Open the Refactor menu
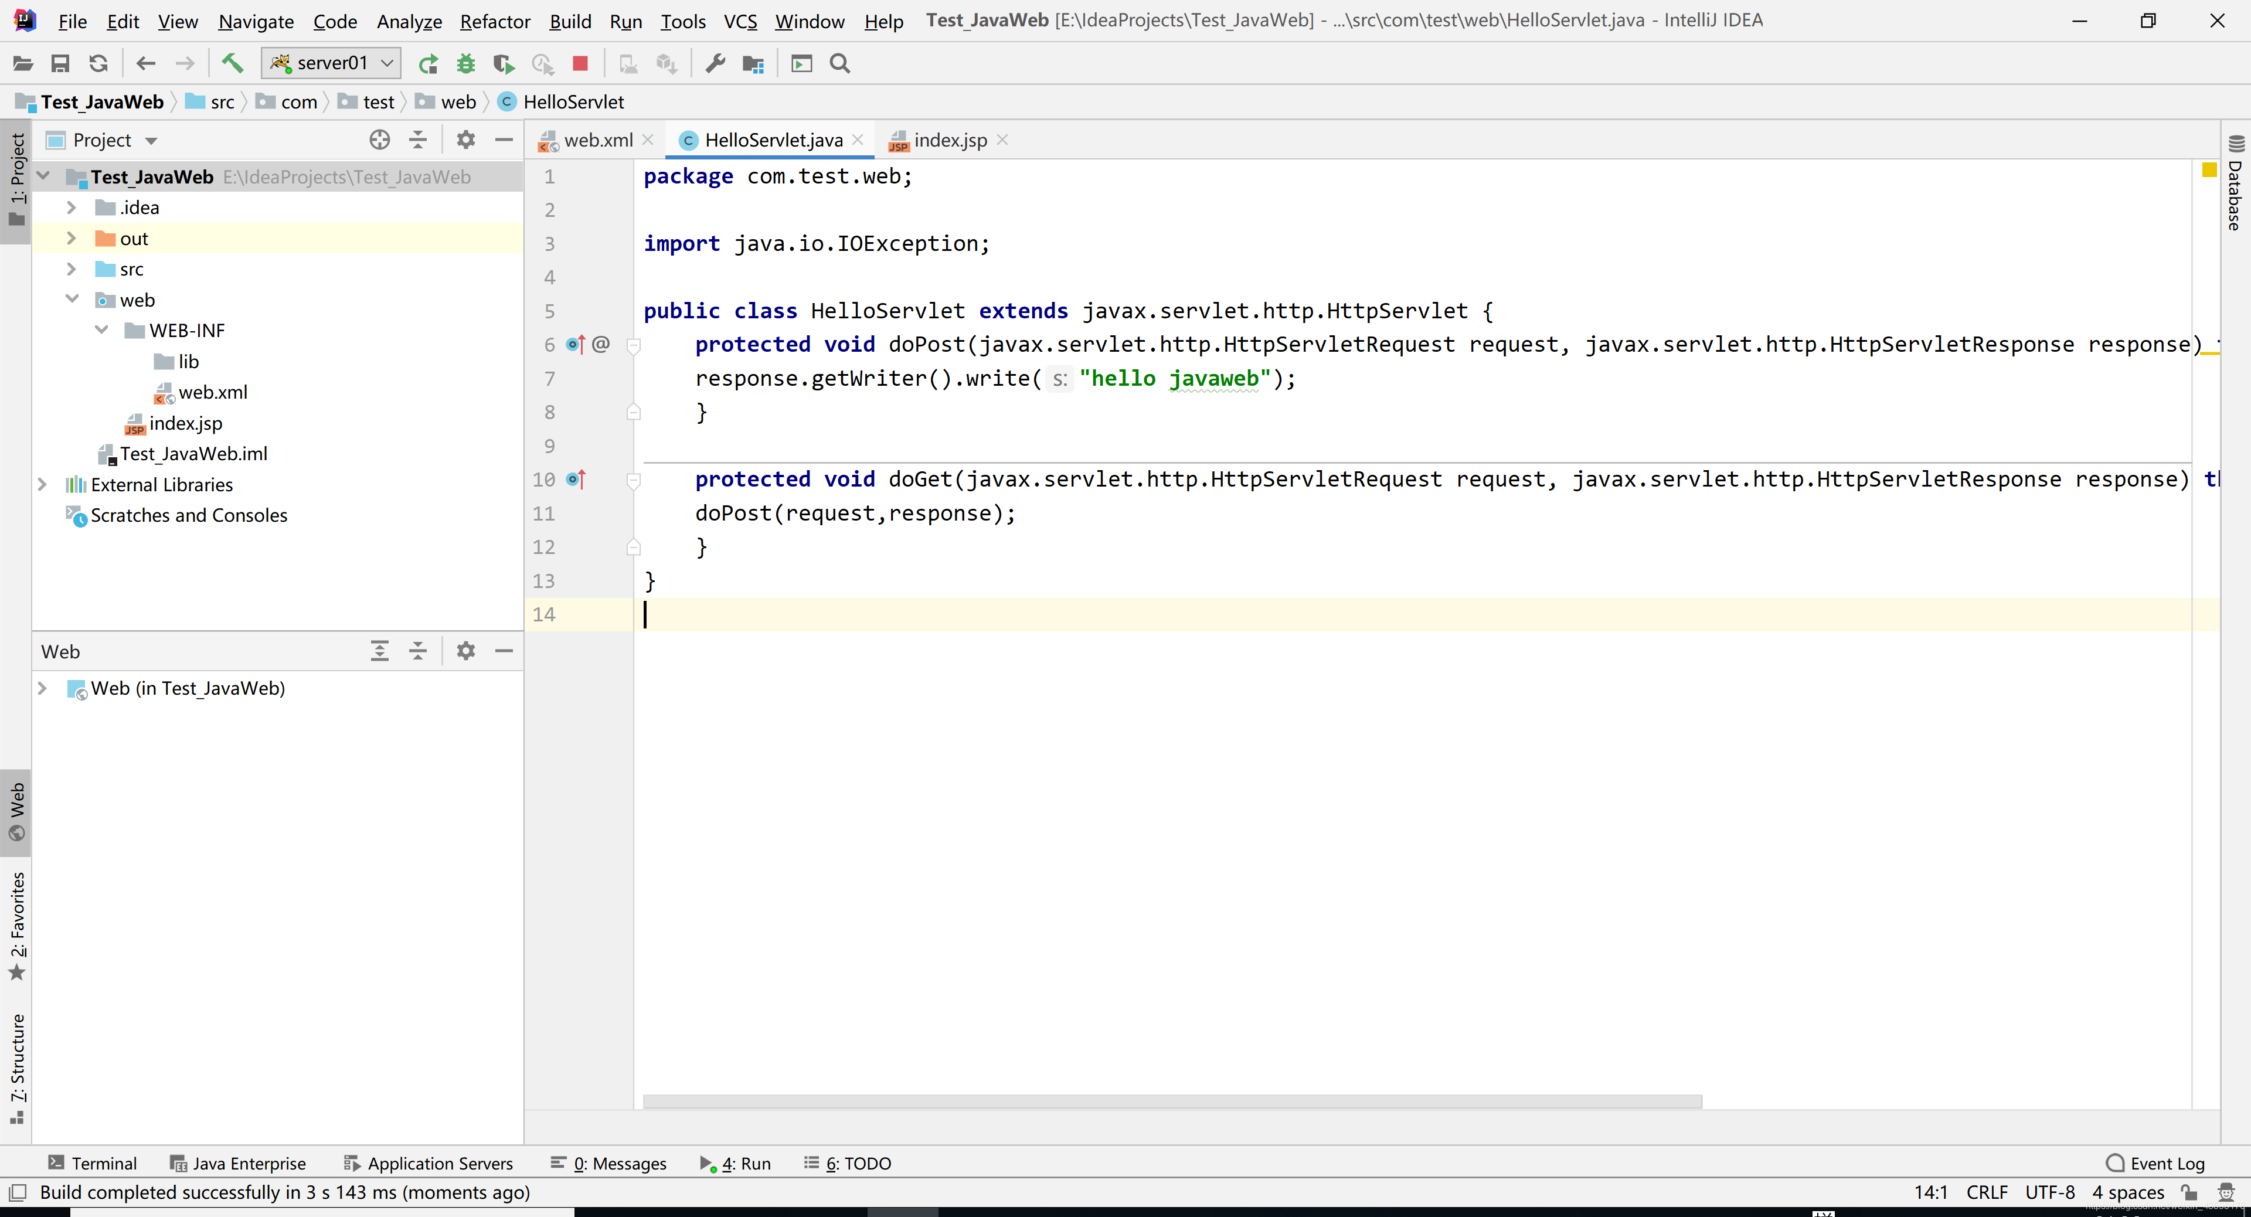Image resolution: width=2251 pixels, height=1217 pixels. (495, 21)
